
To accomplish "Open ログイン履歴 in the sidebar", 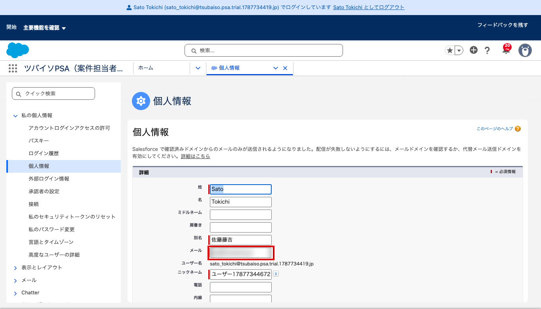I will (44, 153).
